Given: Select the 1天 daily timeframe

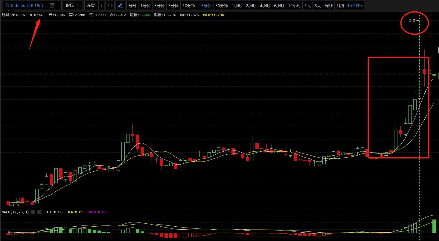Looking at the screenshot, I should (x=307, y=6).
